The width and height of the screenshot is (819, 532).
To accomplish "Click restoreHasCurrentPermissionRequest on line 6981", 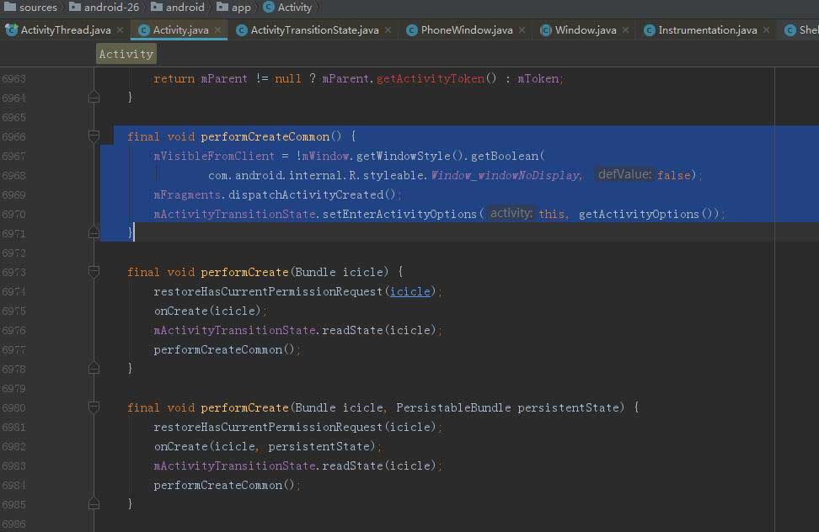I will [x=268, y=427].
